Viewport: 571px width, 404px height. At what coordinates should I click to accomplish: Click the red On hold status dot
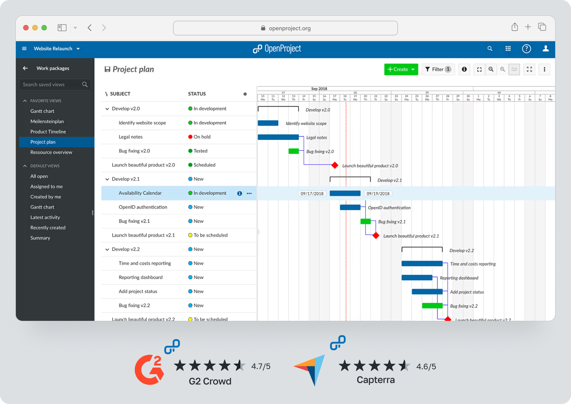coord(190,137)
